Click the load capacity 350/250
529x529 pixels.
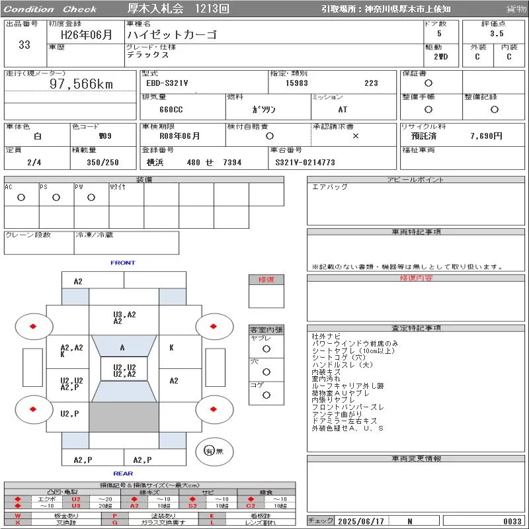pos(102,162)
